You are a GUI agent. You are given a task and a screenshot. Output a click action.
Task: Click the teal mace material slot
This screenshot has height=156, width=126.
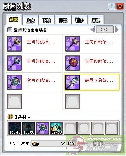pyautogui.click(x=42, y=128)
